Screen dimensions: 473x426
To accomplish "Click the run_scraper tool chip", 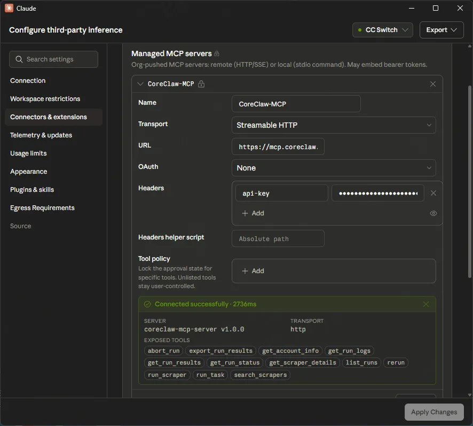I will pyautogui.click(x=167, y=375).
